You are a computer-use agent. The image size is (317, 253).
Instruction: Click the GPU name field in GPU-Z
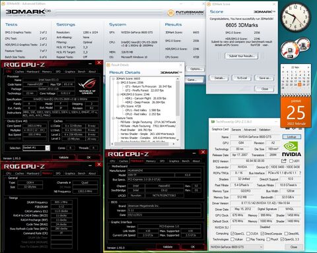point(256,137)
